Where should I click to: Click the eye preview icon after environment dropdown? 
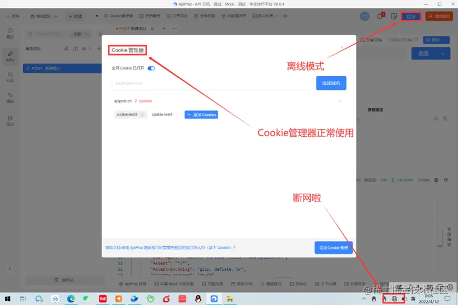pos(285,16)
